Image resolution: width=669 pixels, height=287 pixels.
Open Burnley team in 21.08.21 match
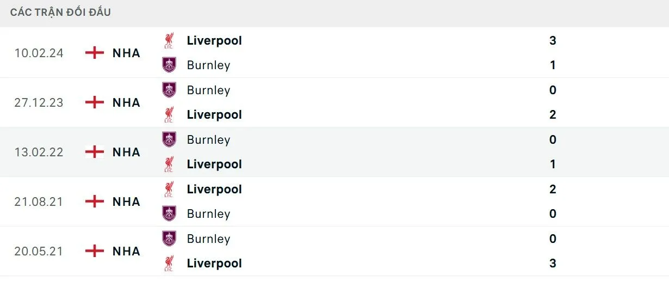(208, 214)
